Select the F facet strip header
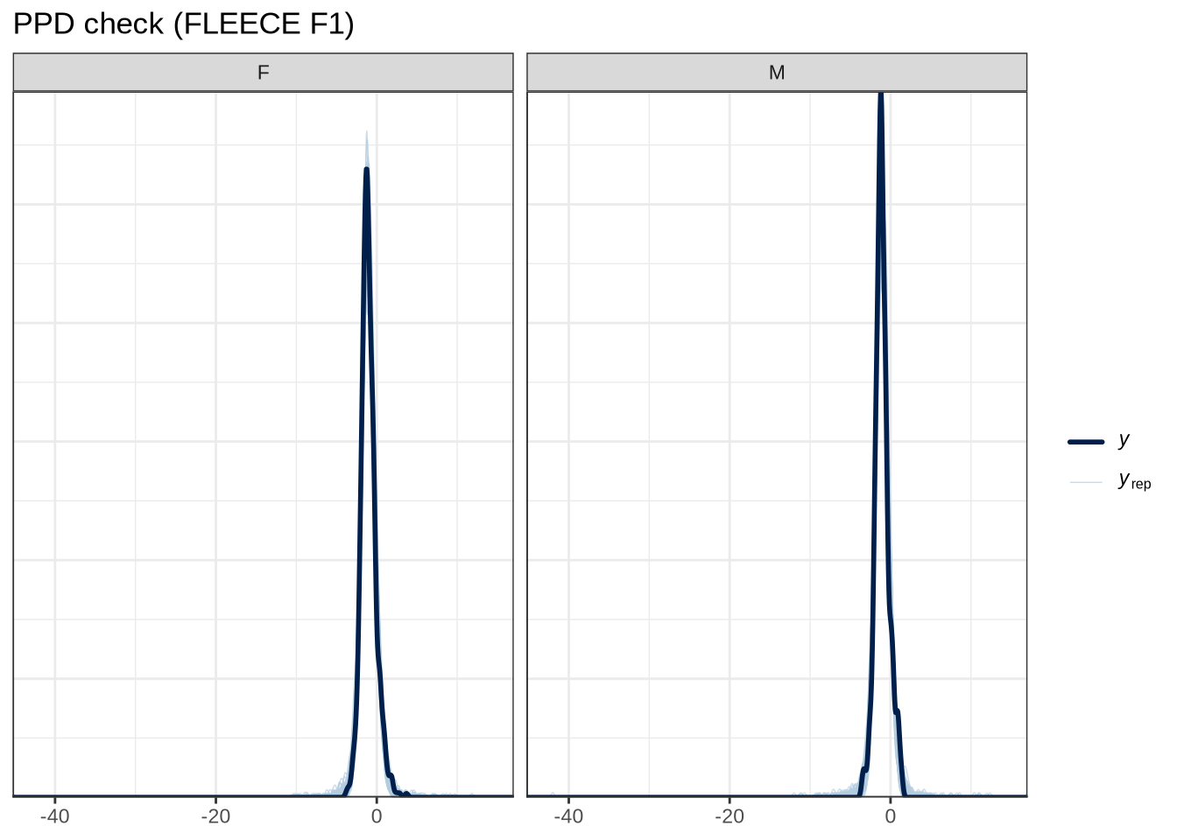Viewport: 1177px width, 840px height. click(263, 73)
